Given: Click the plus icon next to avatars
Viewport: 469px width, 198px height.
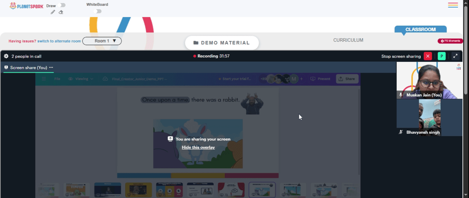Looking at the screenshot, I should 302,79.
